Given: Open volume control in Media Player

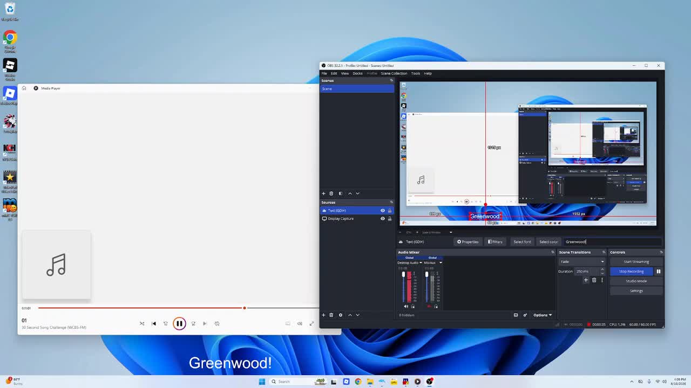Looking at the screenshot, I should point(300,323).
